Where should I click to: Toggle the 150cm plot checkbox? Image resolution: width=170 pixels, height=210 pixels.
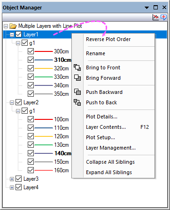point(31,162)
